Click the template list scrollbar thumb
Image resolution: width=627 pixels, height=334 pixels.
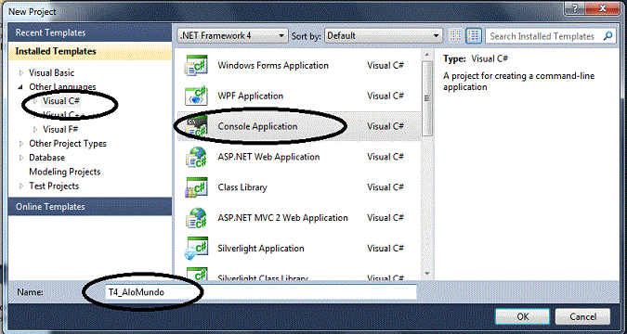point(427,98)
